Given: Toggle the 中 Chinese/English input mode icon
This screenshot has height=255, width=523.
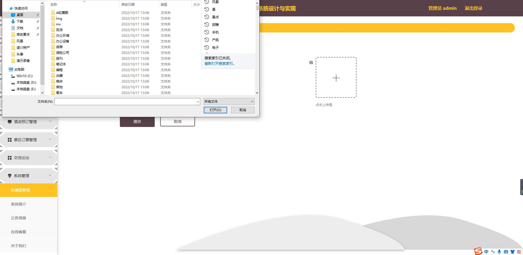Looking at the screenshot, I should click(x=486, y=252).
